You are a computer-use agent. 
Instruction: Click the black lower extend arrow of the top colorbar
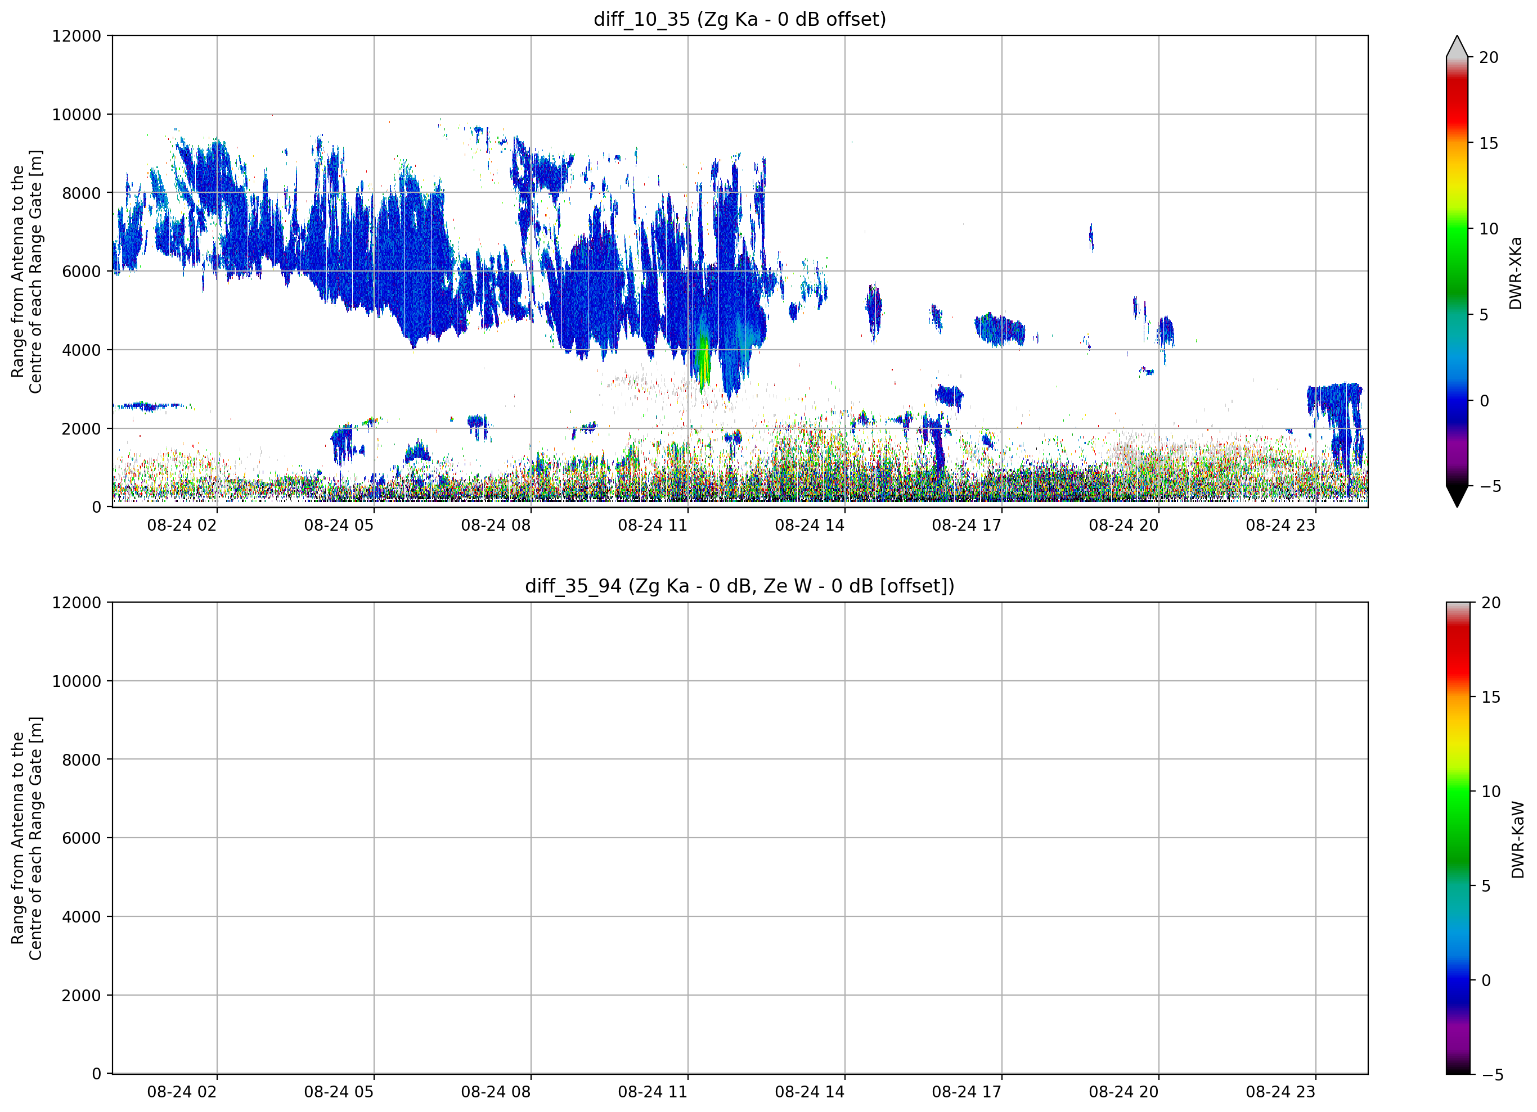coord(1457,496)
